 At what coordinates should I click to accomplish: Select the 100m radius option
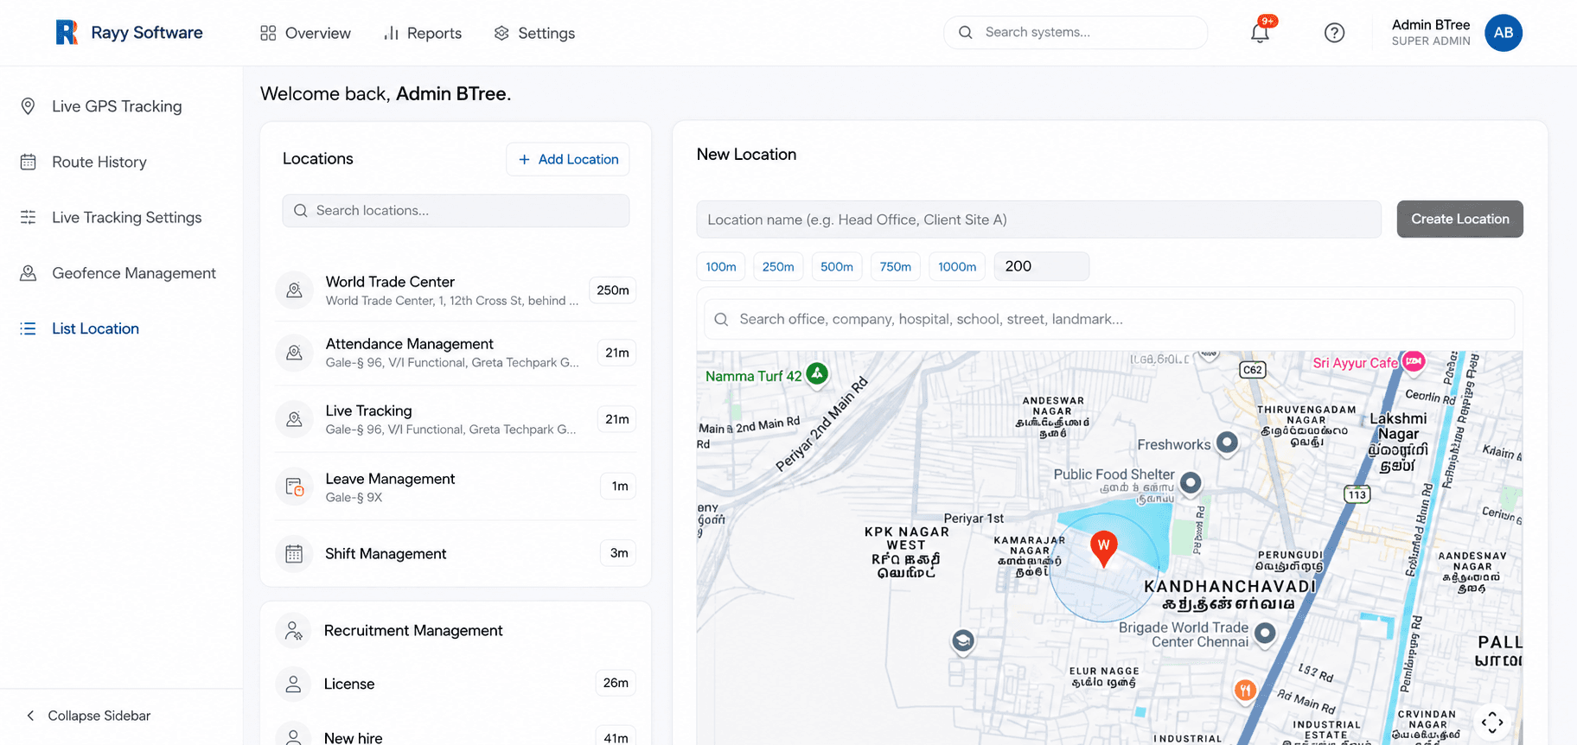point(721,266)
